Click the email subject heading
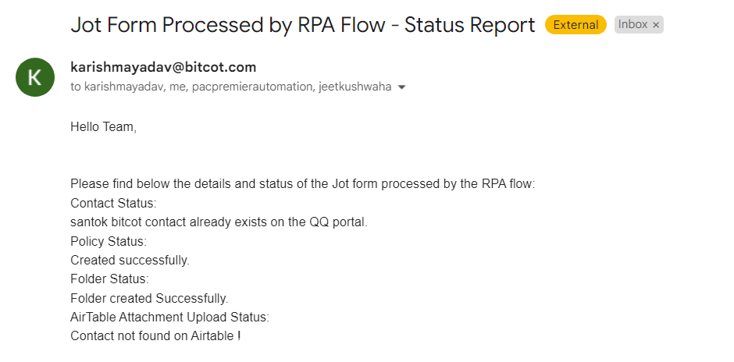 302,25
